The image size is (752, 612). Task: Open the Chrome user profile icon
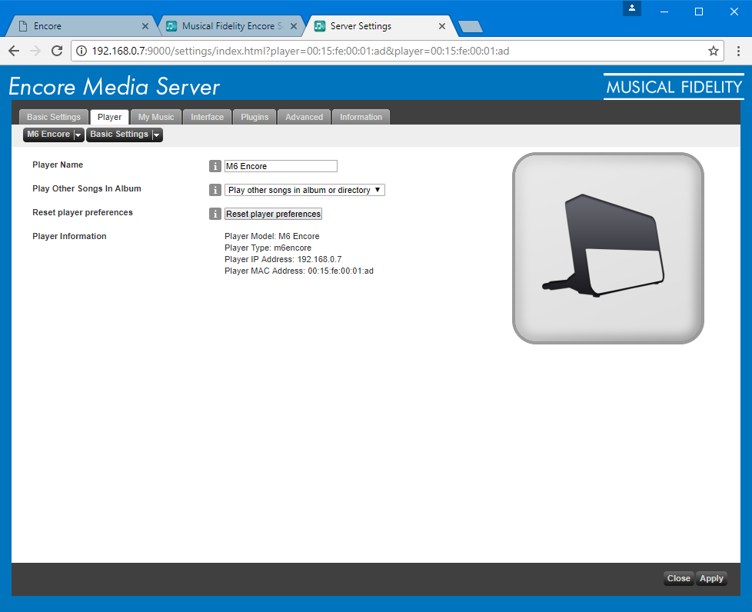[632, 8]
